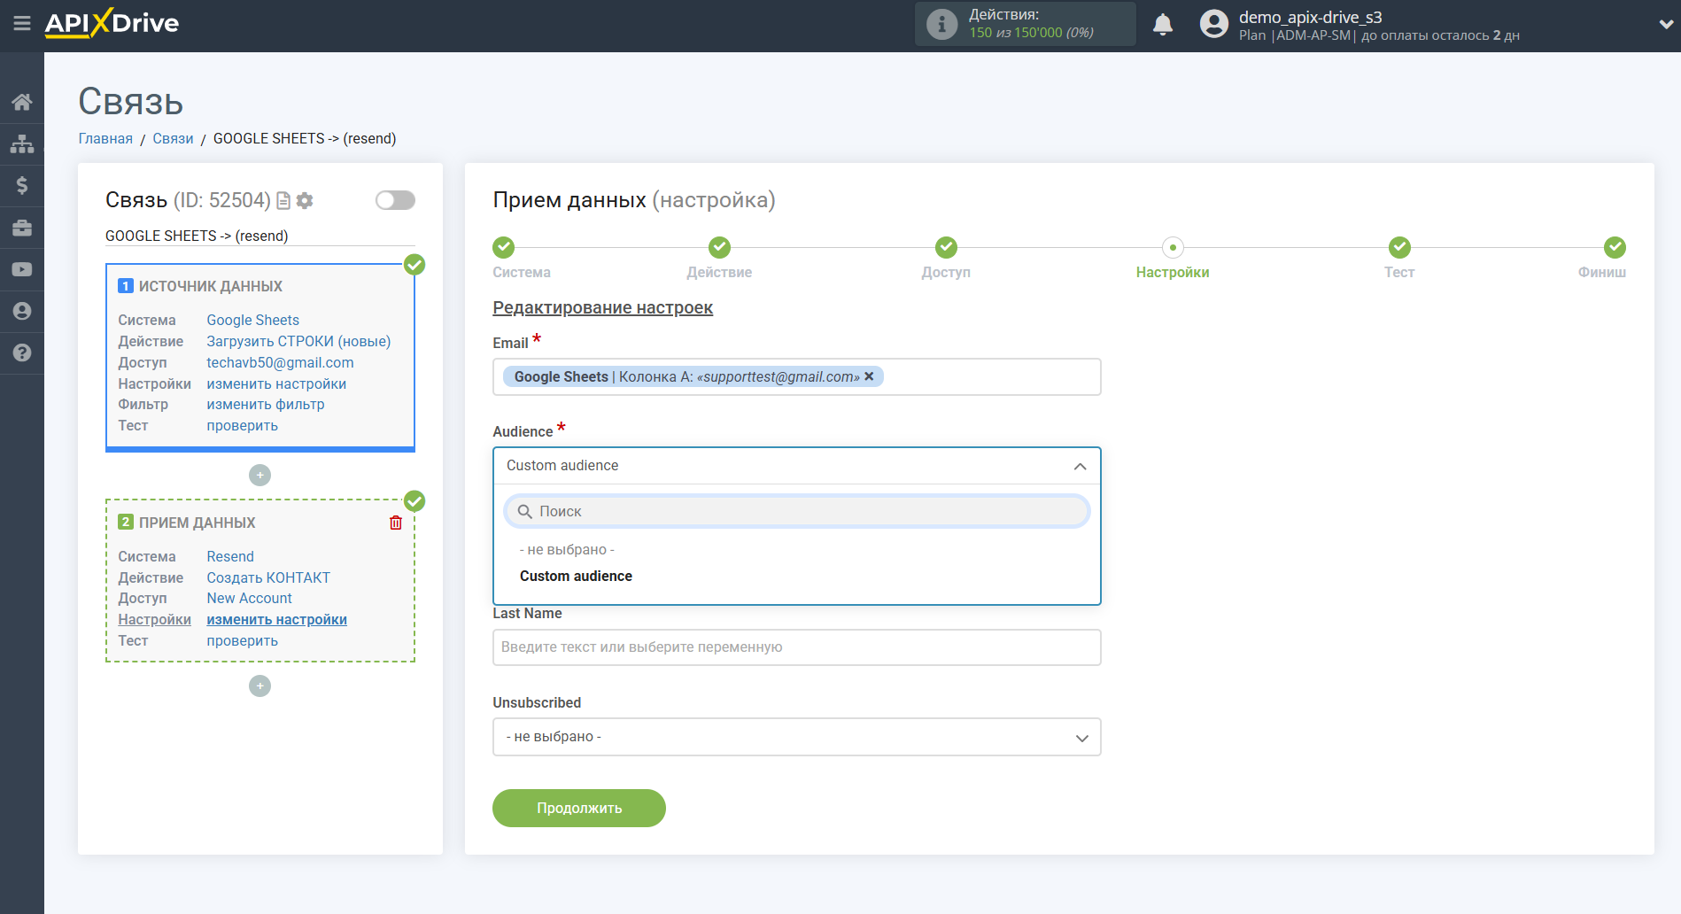Image resolution: width=1681 pixels, height=914 pixels.
Task: Open connection settings gear icon
Action: tap(305, 201)
